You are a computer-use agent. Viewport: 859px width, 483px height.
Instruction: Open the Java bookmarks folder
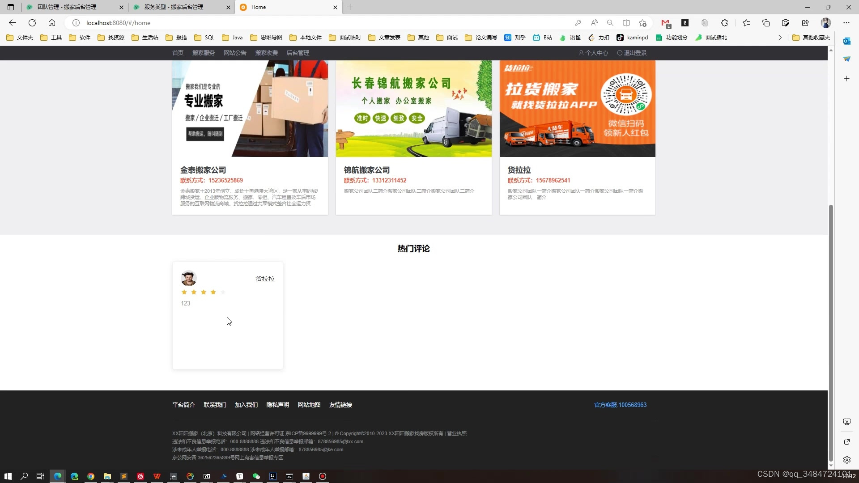coord(232,38)
